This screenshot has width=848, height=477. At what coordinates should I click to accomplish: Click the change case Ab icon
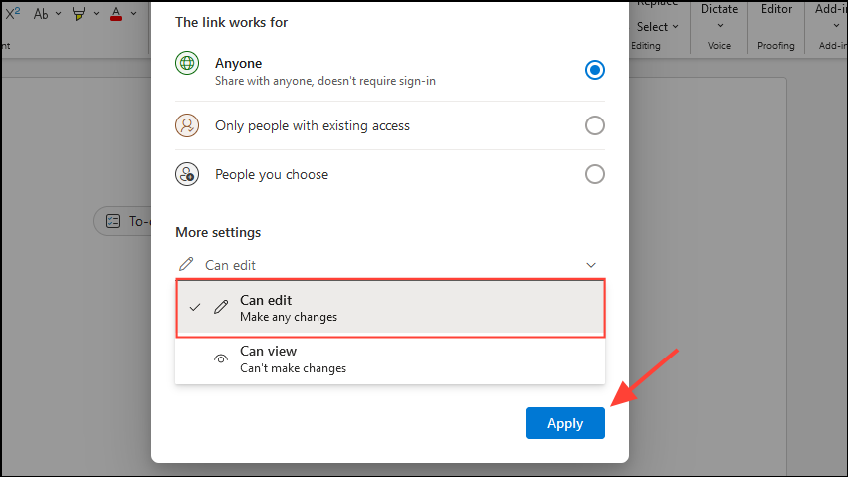tap(41, 13)
